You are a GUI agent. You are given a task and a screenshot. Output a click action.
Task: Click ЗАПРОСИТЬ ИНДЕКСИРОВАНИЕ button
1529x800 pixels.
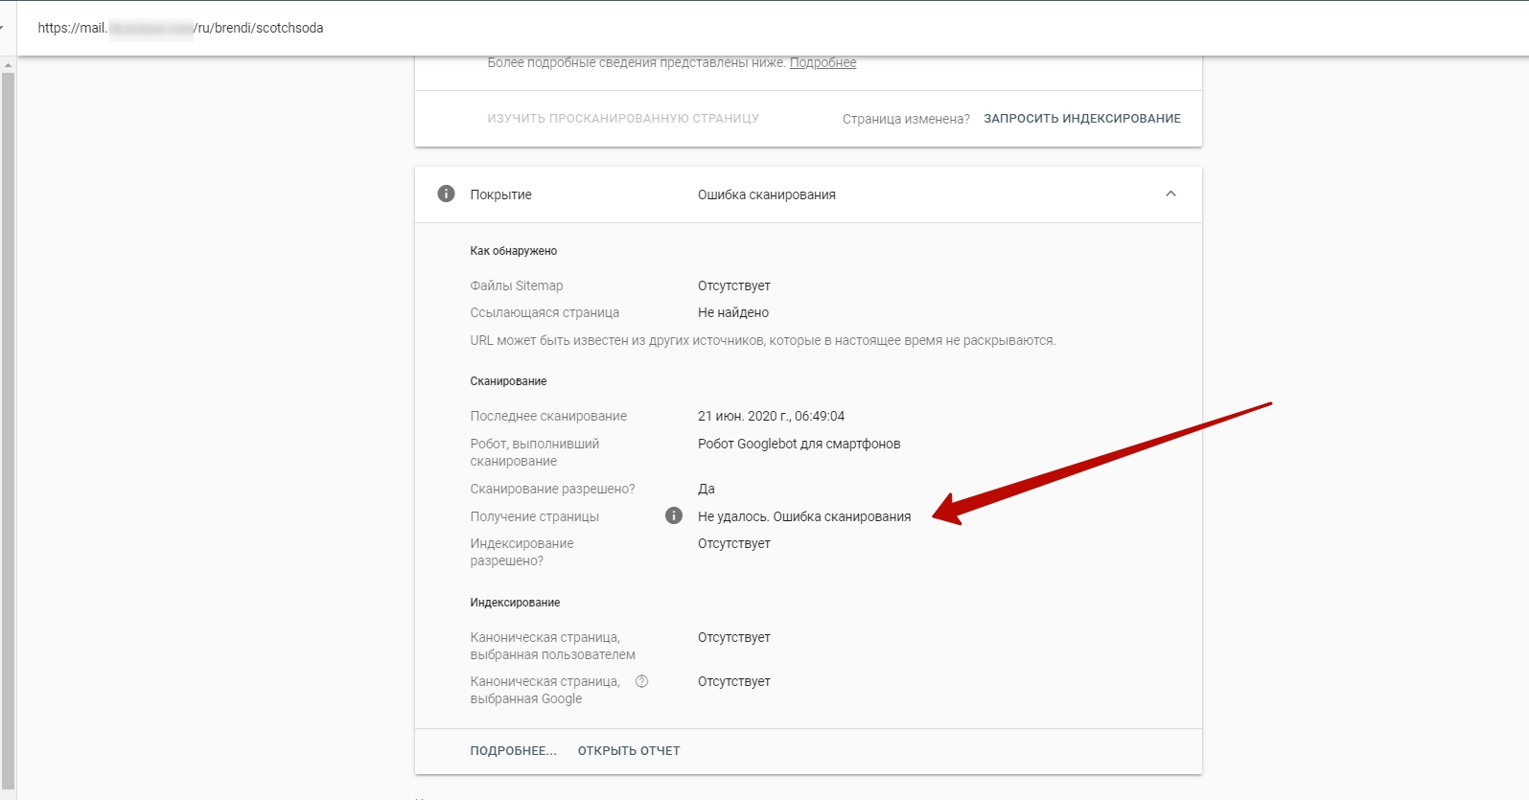(x=1081, y=119)
